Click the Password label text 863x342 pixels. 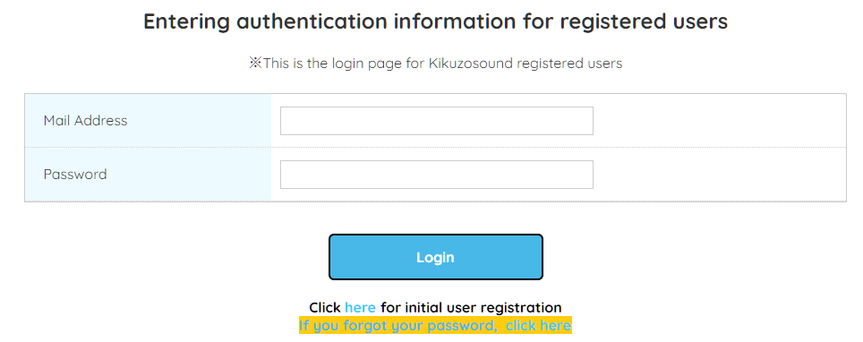pos(75,175)
